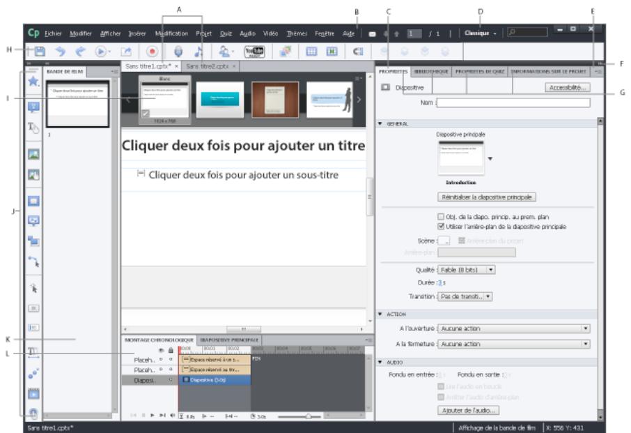
Task: Switch to the Propriétés de quiz tab
Action: 479,71
